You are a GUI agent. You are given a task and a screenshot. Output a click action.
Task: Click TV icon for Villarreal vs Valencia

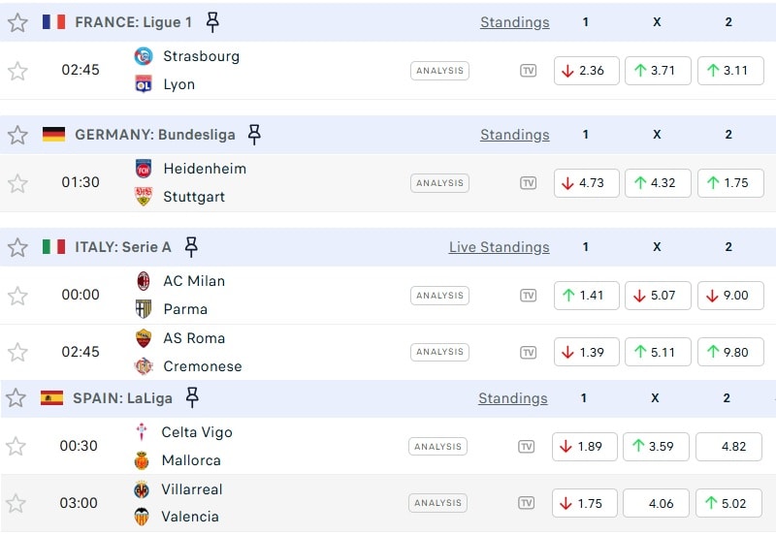coord(526,503)
